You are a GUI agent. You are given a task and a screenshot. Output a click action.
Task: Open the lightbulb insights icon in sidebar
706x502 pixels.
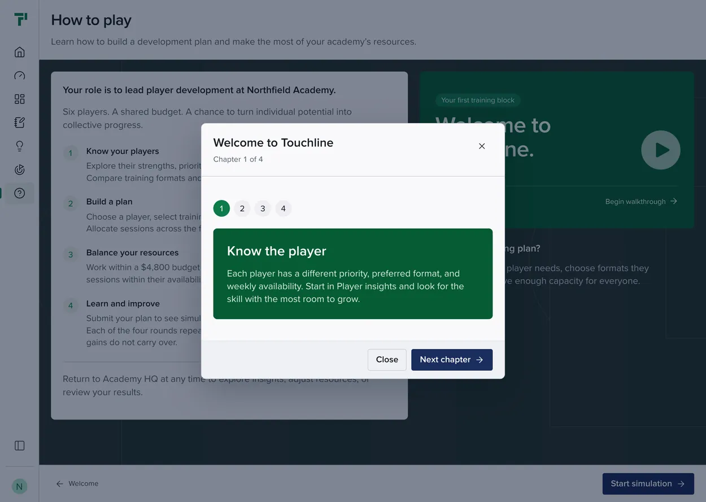tap(20, 146)
